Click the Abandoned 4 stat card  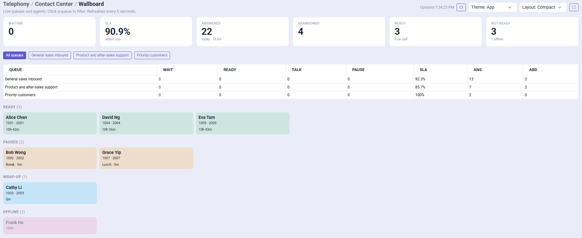[339, 32]
